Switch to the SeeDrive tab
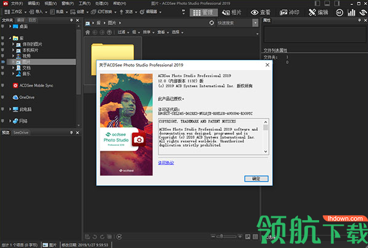Screen dimensions: 368x248 21,133
